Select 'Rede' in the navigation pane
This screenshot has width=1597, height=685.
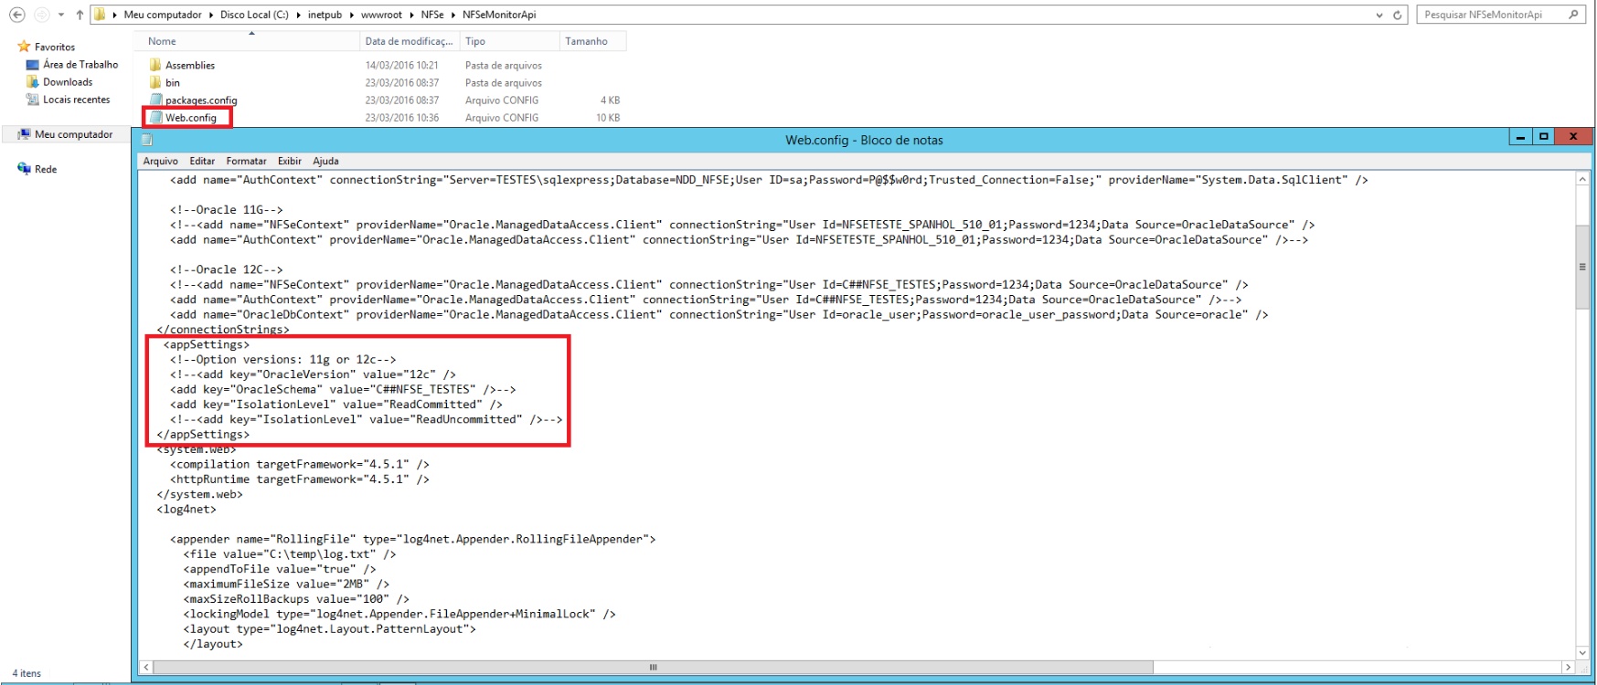46,169
